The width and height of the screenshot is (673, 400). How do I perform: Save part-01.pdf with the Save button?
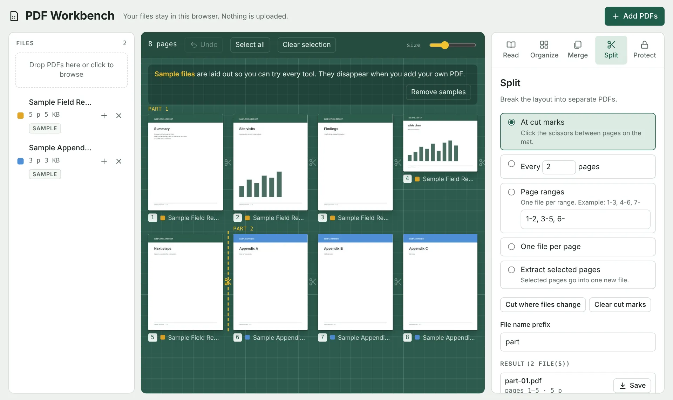pyautogui.click(x=632, y=385)
